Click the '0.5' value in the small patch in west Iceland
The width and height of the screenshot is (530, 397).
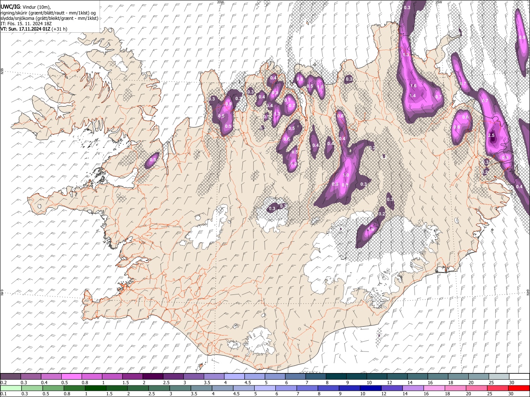click(153, 160)
